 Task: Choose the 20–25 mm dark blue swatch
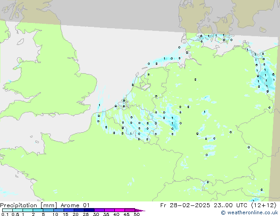(79, 210)
